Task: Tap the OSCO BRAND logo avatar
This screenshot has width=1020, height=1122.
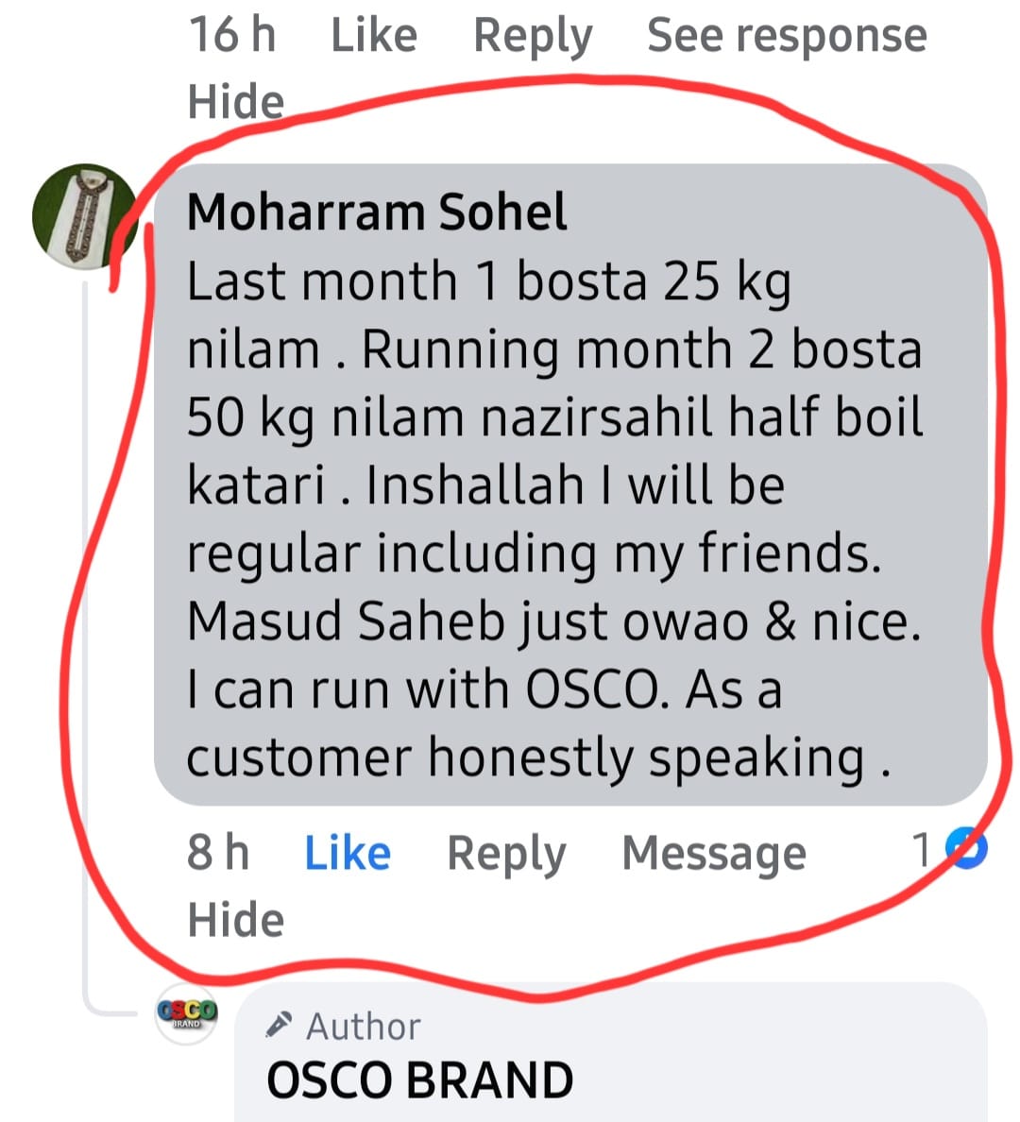Action: (x=186, y=1013)
